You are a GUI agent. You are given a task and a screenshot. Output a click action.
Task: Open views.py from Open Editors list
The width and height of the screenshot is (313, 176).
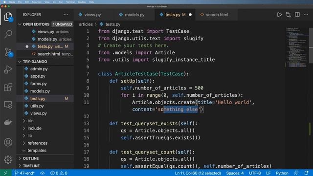pyautogui.click(x=45, y=32)
